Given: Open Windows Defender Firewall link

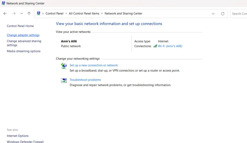Looking at the screenshot, I should [x=25, y=141].
